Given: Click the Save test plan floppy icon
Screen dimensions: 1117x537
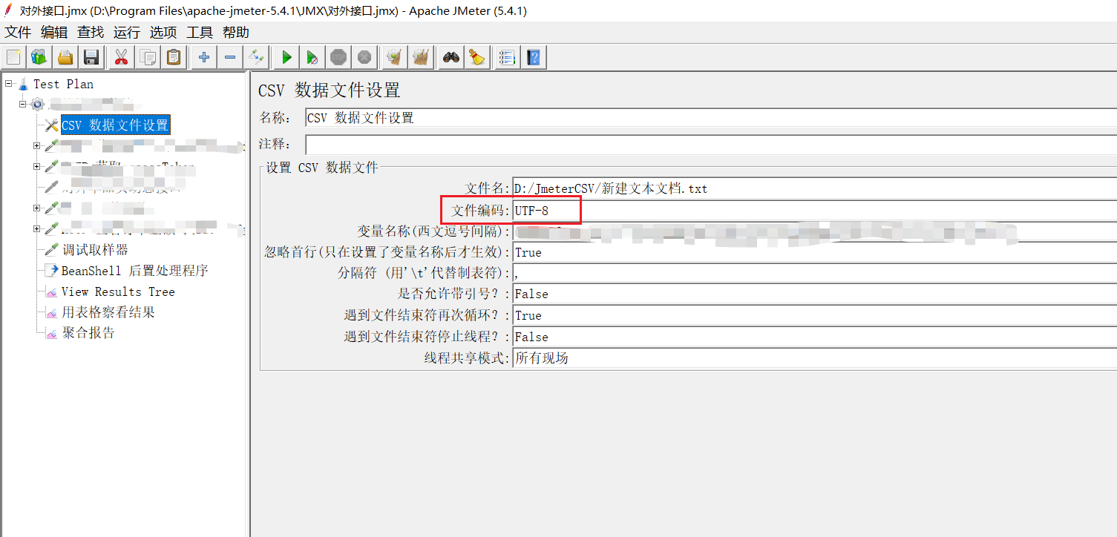Looking at the screenshot, I should (x=91, y=57).
